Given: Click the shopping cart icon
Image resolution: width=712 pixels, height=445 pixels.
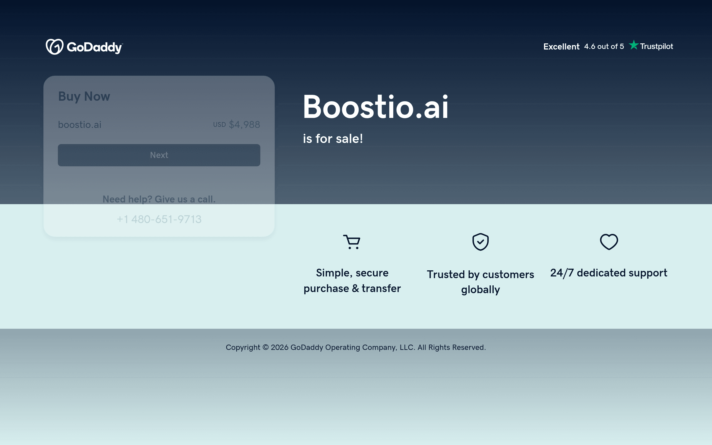Looking at the screenshot, I should [352, 242].
